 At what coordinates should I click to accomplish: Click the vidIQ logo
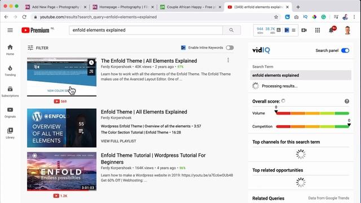(261, 50)
